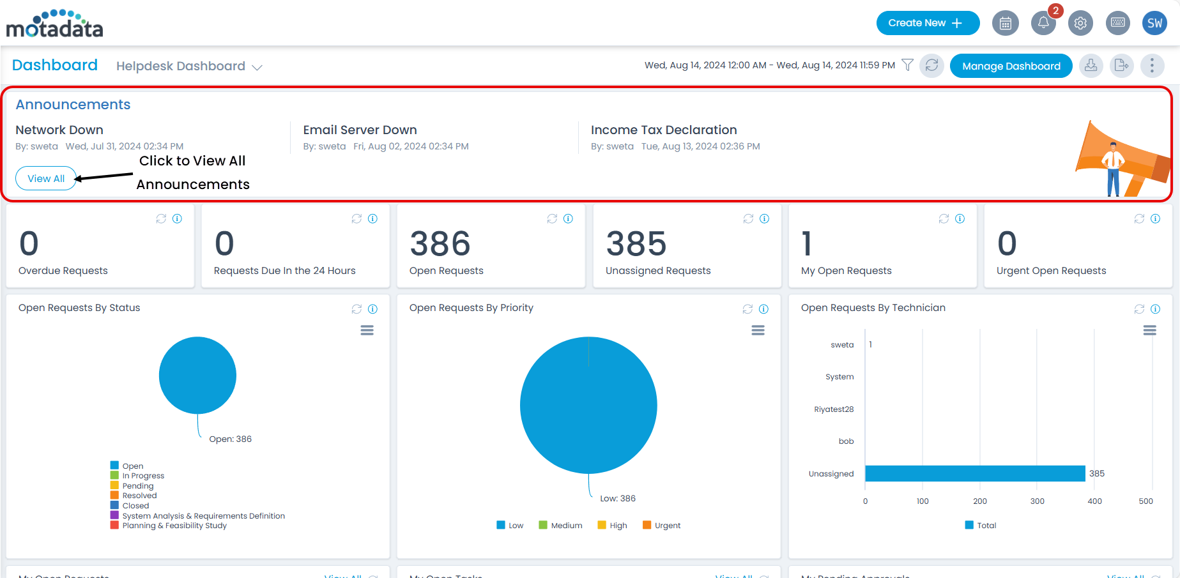
Task: Click View All announcements button
Action: [46, 179]
